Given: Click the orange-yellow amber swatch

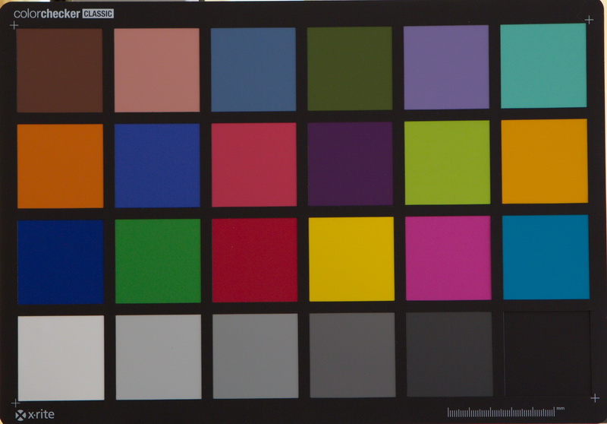Looking at the screenshot, I should (545, 161).
